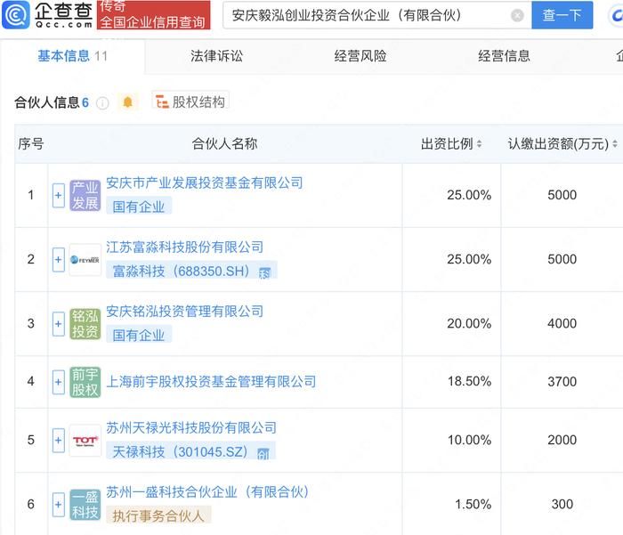Clear the search box with the X icon
Screen dimensions: 623x535
click(517, 15)
